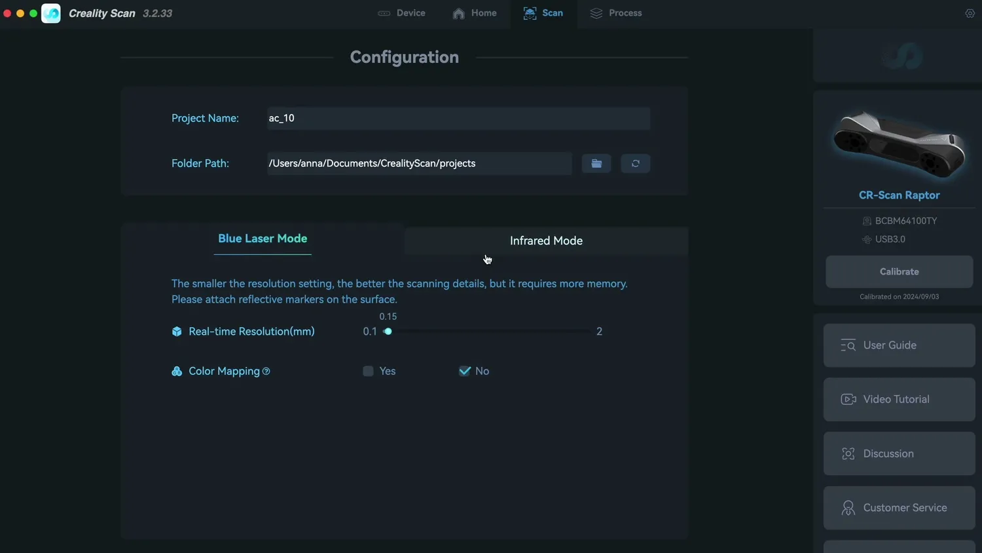Click the serial number BCBM64100TY
Viewport: 982px width, 553px height.
906,221
